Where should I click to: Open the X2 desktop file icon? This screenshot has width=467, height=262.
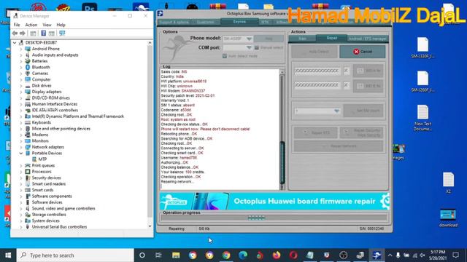(448, 183)
